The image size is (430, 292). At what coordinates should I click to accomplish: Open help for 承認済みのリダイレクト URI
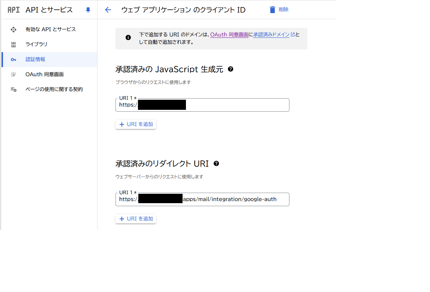click(216, 163)
